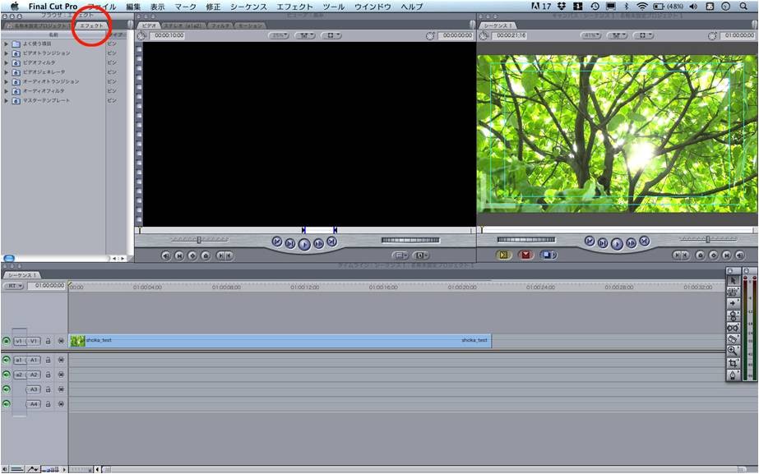Click v1 source control patch

pos(19,341)
